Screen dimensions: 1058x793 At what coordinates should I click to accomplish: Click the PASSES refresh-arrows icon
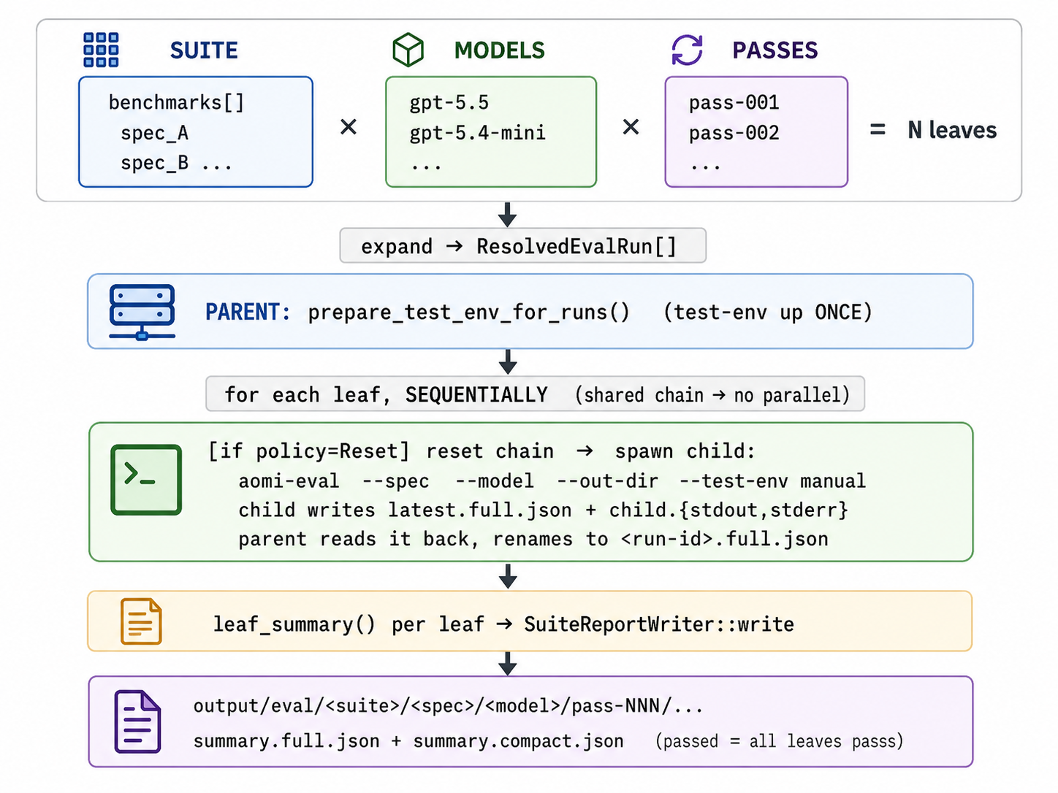[x=688, y=50]
